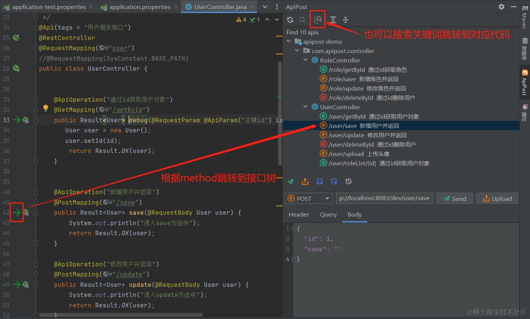Open the 通知 notifications tool window
This screenshot has width=530, height=319.
[525, 113]
